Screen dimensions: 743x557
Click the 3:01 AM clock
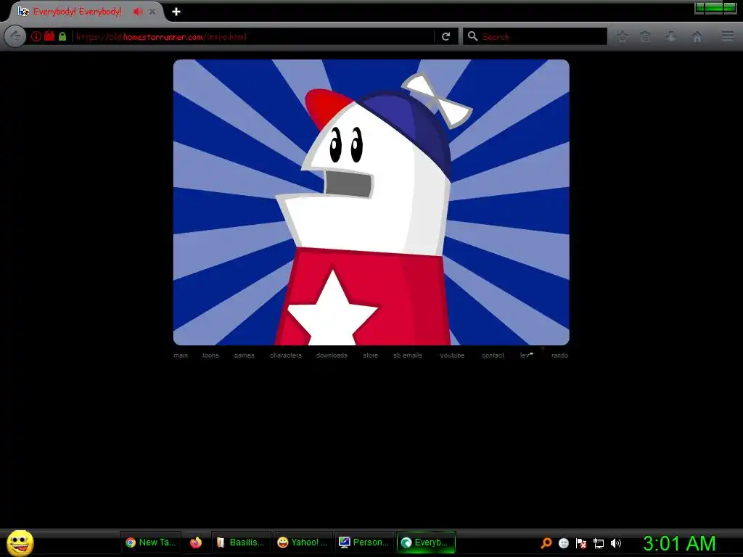click(679, 543)
